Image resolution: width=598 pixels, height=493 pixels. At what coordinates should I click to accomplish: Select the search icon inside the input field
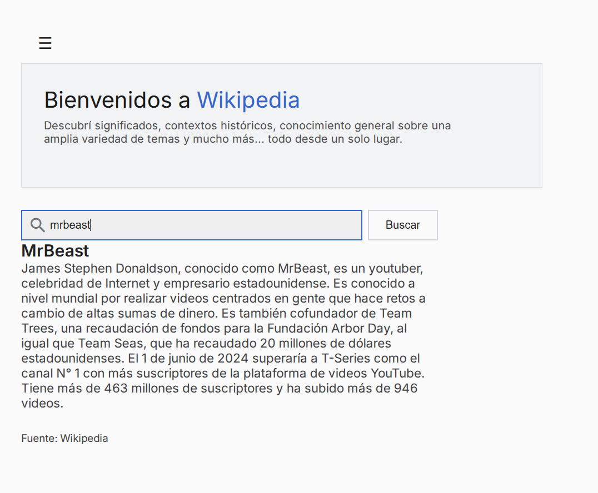(x=37, y=225)
